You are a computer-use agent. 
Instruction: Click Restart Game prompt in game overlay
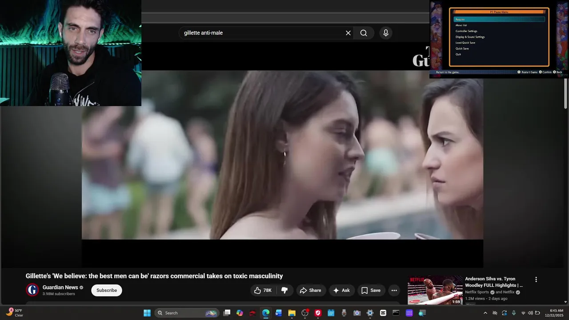click(x=528, y=72)
